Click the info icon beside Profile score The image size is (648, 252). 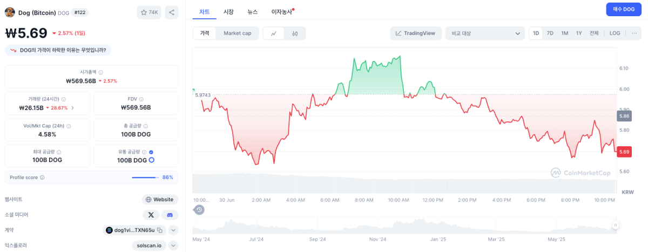[x=42, y=177]
